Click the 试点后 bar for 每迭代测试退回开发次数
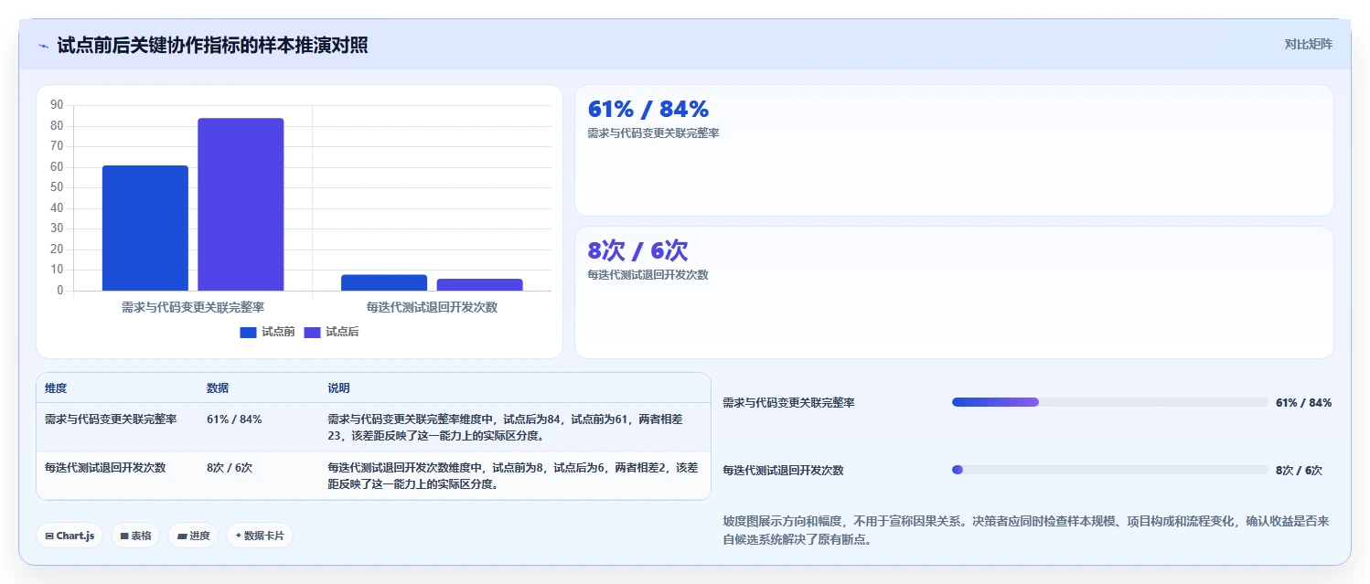 pyautogui.click(x=479, y=285)
